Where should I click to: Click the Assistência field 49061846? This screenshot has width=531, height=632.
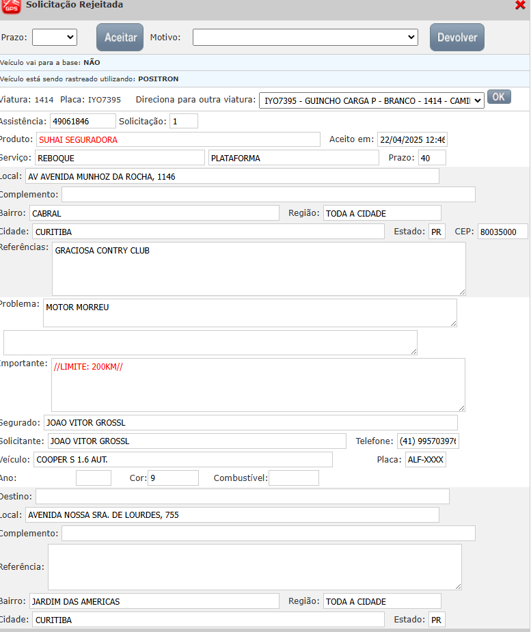click(x=83, y=121)
